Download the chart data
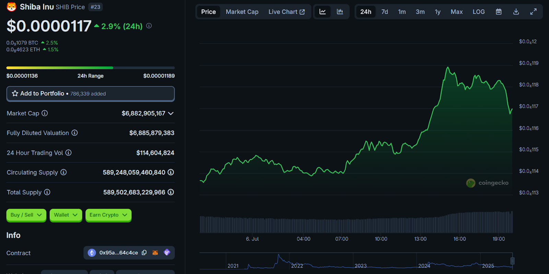The image size is (549, 274). click(x=516, y=12)
